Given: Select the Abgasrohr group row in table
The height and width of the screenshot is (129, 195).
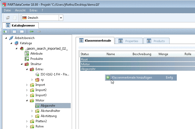Looking at the screenshot, I should click(x=138, y=69).
